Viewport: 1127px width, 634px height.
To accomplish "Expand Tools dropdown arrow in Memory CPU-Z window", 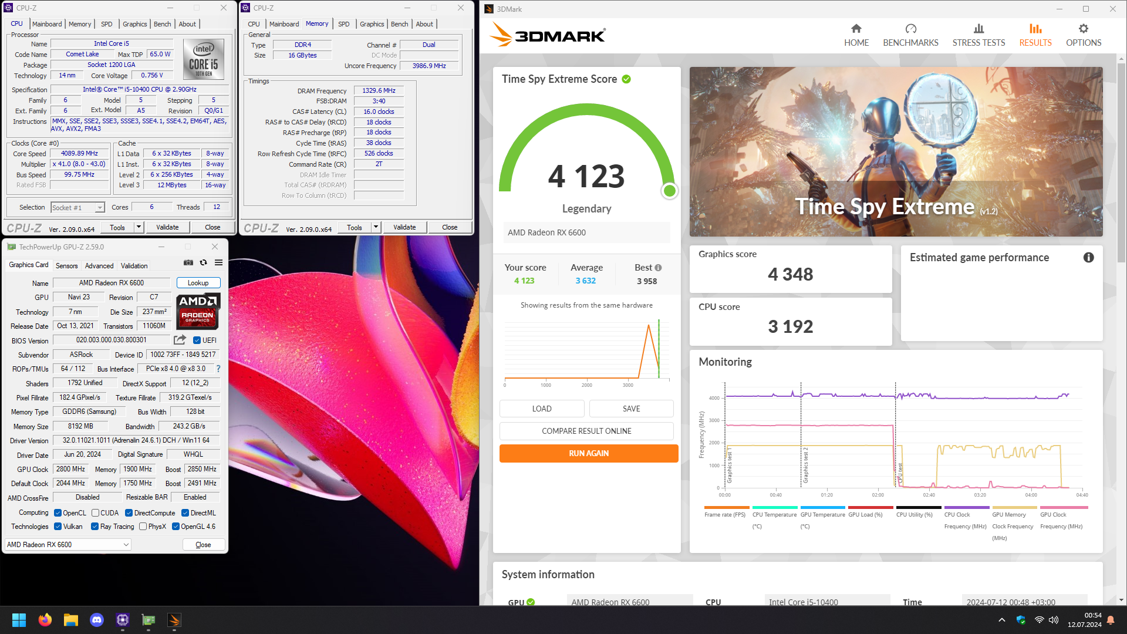I will [x=376, y=227].
